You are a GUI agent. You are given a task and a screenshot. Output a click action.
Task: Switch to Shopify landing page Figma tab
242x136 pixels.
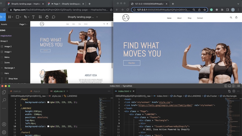26,4
